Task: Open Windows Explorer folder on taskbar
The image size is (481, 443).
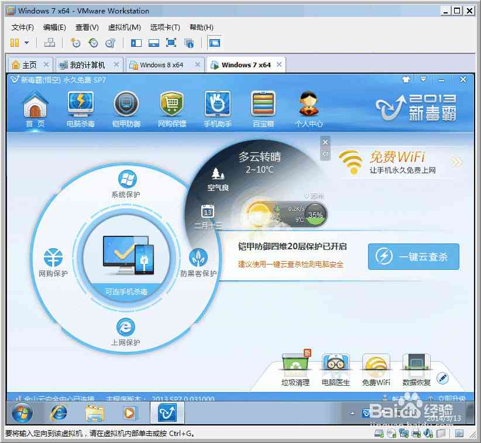Action: click(95, 413)
